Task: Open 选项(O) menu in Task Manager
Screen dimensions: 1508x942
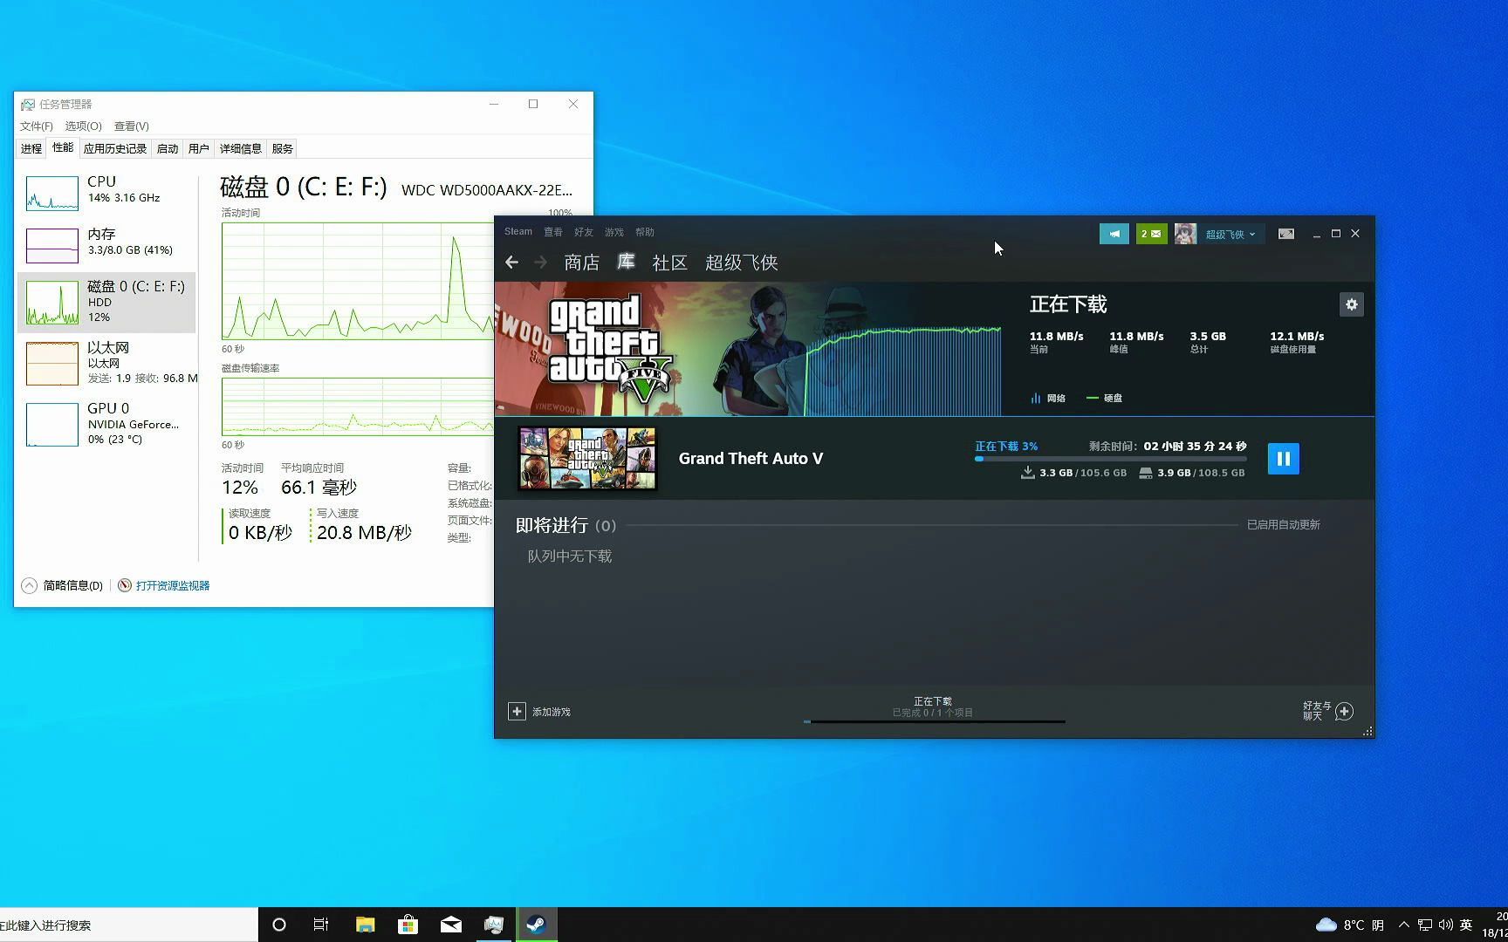Action: 83,126
